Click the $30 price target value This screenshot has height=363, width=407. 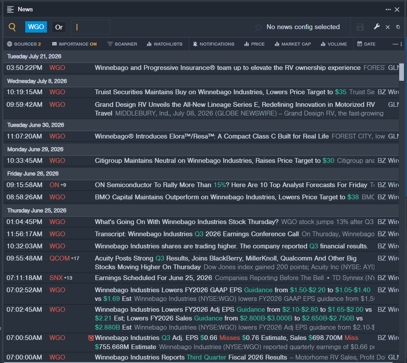[x=328, y=161]
